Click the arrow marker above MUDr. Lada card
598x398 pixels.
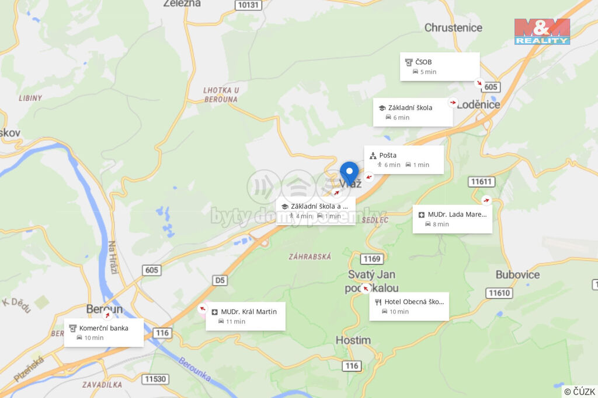pos(486,200)
